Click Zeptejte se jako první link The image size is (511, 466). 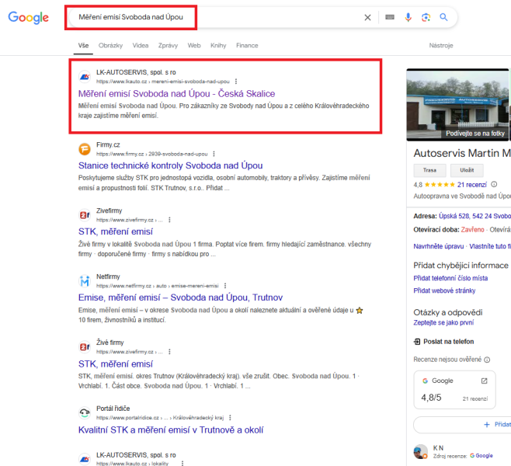(443, 322)
